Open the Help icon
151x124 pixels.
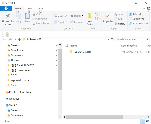click(x=148, y=8)
